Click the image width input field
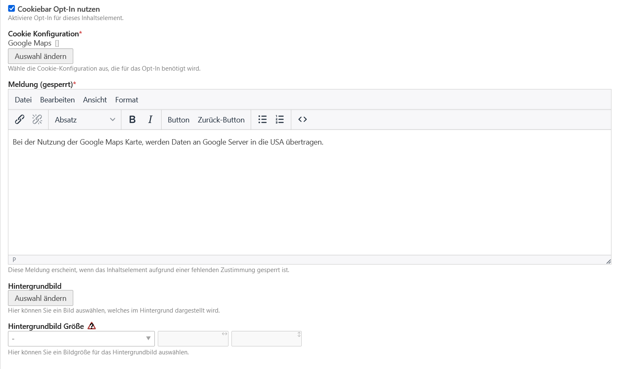619x369 pixels. coord(193,338)
